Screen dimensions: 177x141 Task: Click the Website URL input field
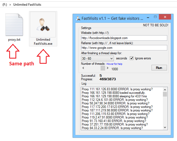click(x=124, y=38)
